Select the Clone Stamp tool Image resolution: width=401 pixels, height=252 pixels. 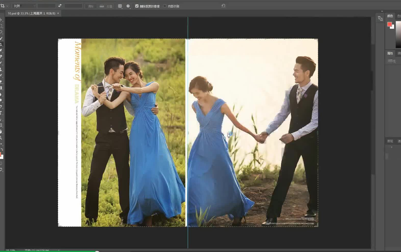click(1, 69)
